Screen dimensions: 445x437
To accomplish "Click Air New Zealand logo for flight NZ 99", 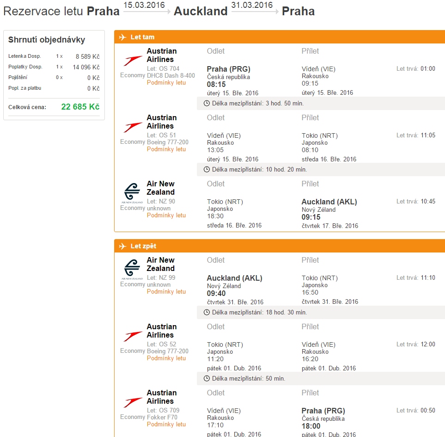I will click(x=132, y=270).
